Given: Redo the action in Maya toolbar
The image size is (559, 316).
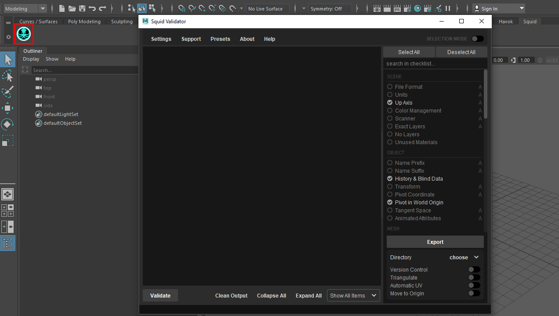Looking at the screenshot, I should pyautogui.click(x=102, y=8).
